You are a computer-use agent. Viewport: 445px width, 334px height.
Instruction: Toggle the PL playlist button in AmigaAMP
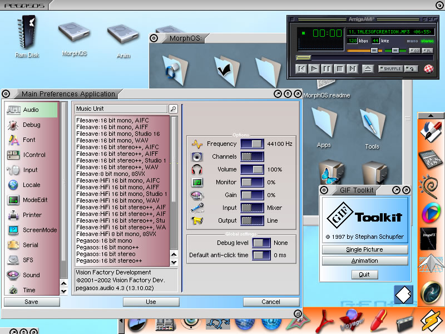tap(427, 51)
